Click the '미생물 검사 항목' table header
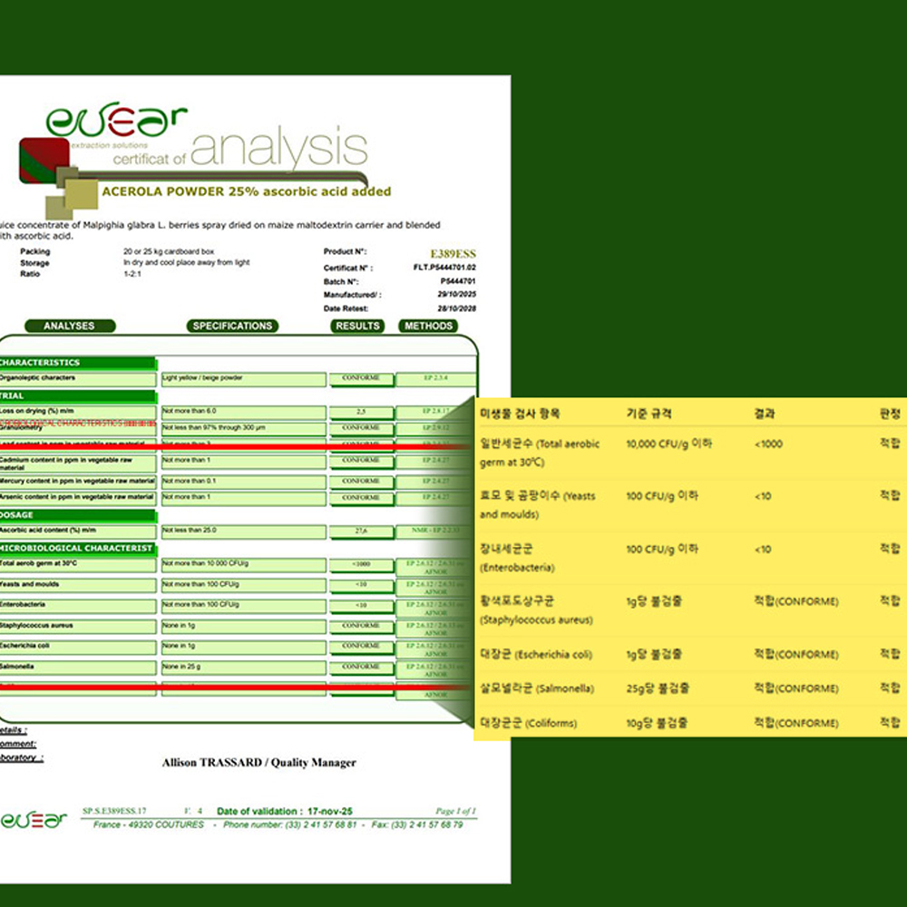Screen dimensions: 907x907 (520, 414)
